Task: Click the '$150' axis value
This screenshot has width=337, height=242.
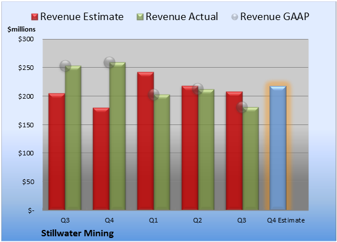Action: tap(26, 125)
